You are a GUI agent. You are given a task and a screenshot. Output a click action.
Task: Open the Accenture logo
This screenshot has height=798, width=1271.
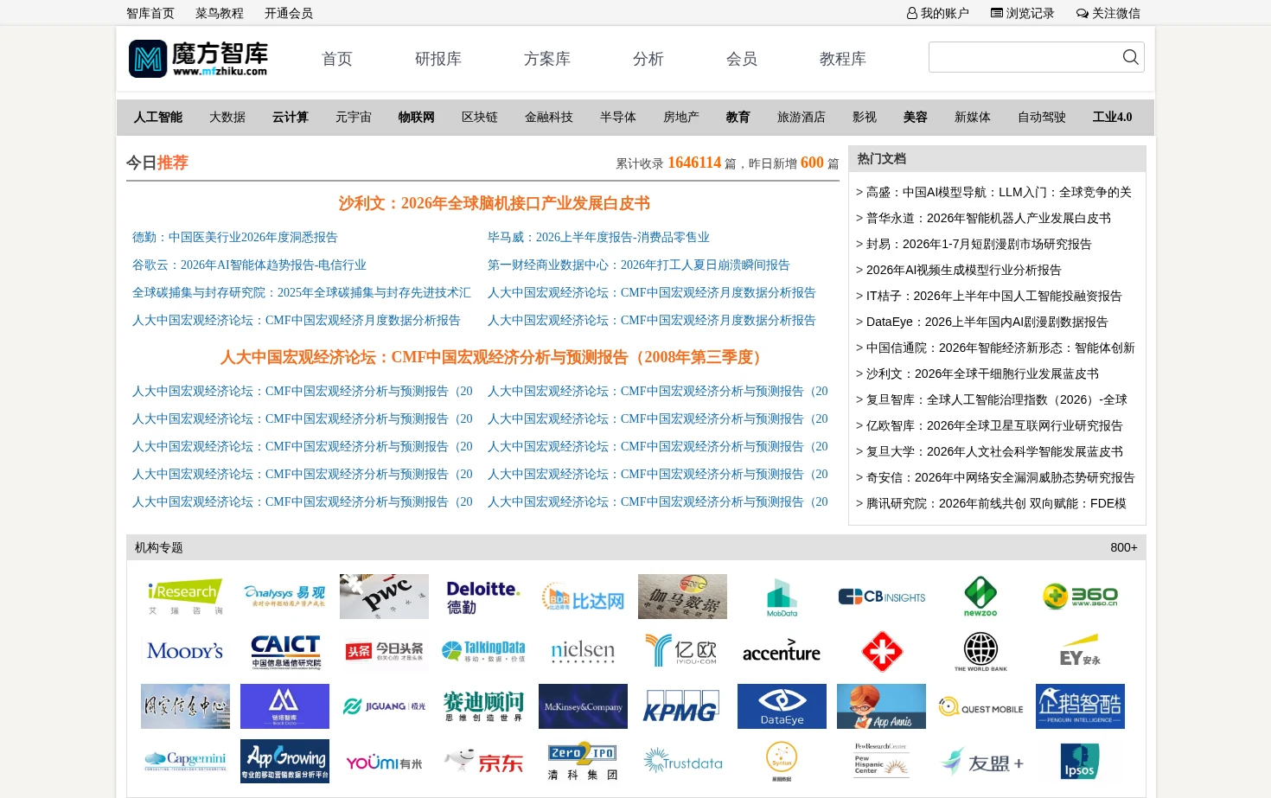point(782,651)
